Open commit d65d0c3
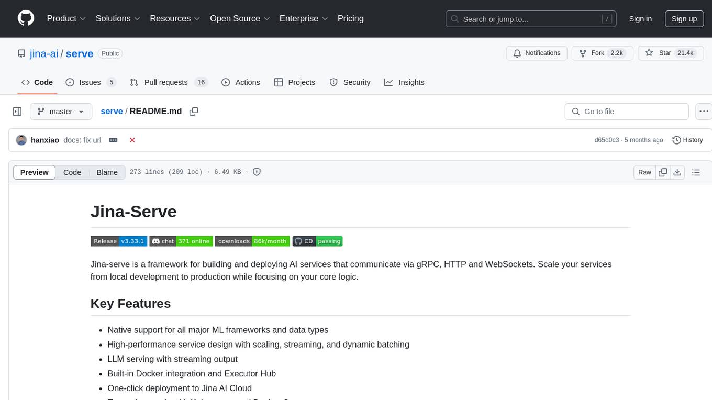Viewport: 712px width, 400px height. coord(606,140)
